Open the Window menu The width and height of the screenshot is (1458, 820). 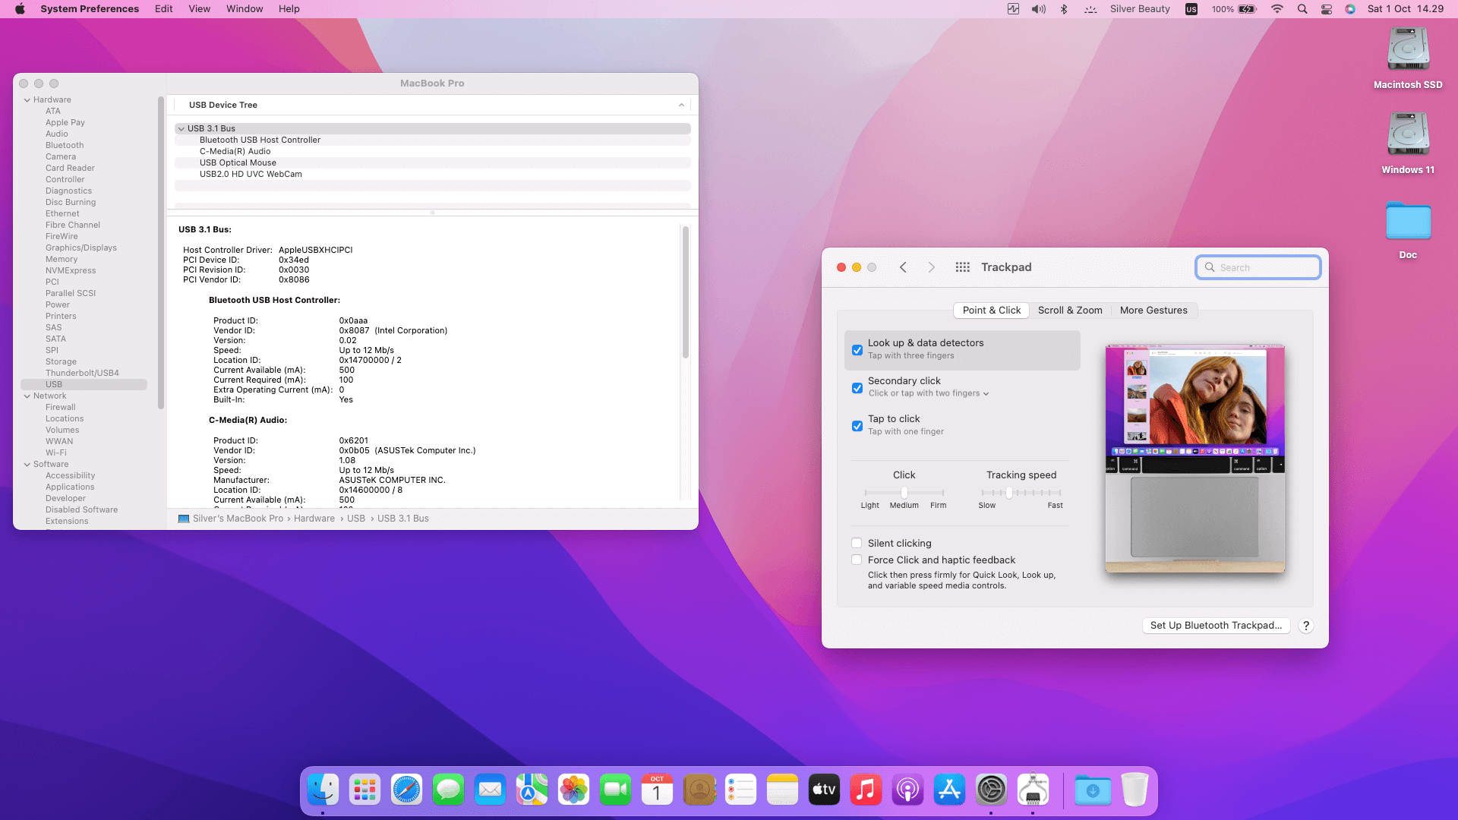pos(245,9)
